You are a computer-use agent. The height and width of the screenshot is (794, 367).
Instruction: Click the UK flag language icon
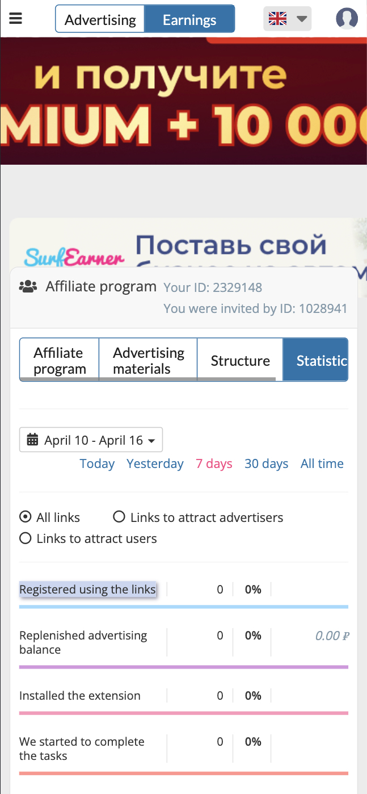(x=278, y=19)
